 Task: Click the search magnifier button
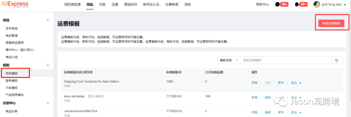(x=337, y=60)
